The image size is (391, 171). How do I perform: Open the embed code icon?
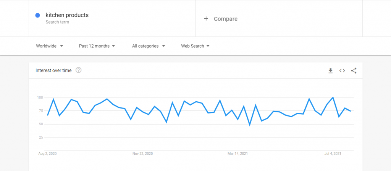click(x=342, y=70)
